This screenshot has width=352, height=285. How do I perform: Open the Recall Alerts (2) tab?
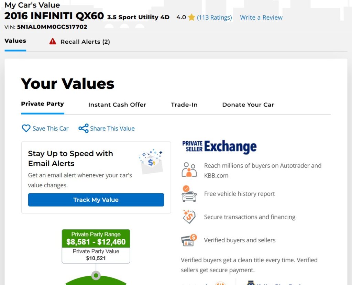(85, 42)
